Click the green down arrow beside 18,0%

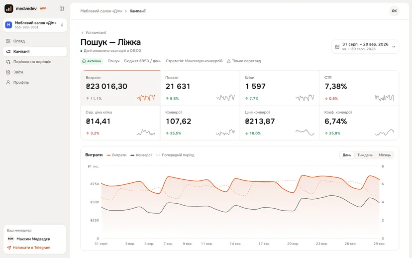[246, 133]
